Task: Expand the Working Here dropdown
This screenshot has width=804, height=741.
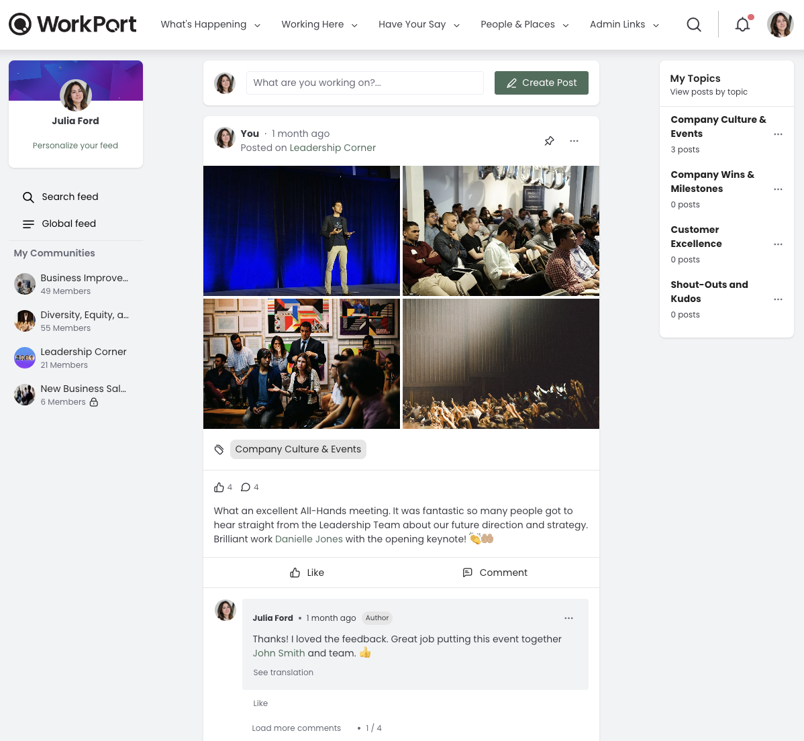Action: click(x=319, y=24)
